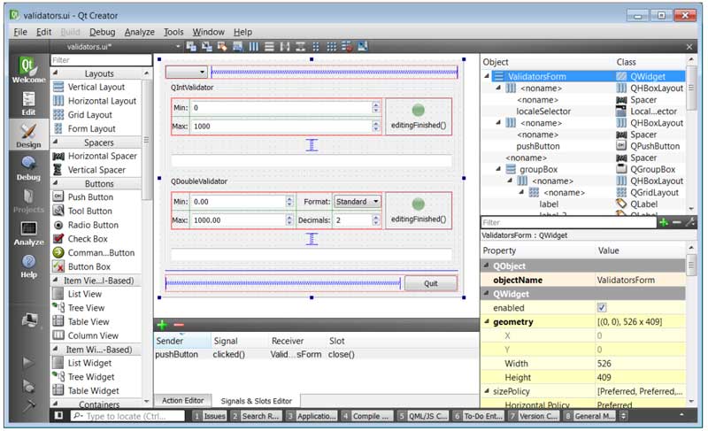Click the Type to locate field
The image size is (708, 431).
click(x=127, y=416)
